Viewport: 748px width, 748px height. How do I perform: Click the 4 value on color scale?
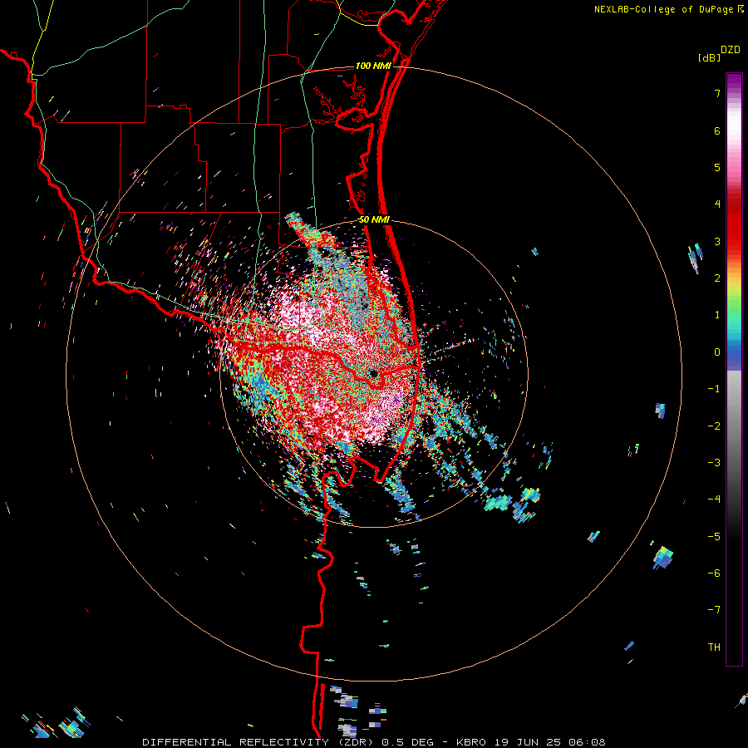[x=717, y=204]
